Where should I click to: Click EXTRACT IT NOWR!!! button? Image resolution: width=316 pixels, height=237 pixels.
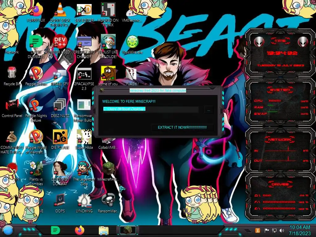tap(182, 127)
